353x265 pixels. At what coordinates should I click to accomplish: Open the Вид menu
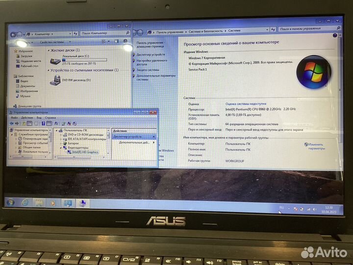[x=39, y=118]
